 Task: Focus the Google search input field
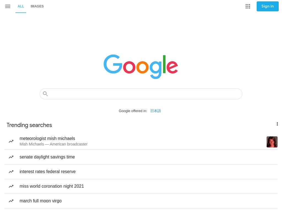141,94
